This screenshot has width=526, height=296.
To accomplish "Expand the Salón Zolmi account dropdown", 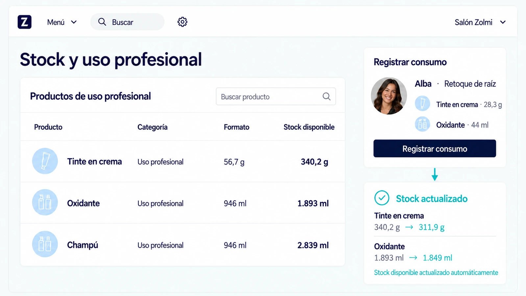I will [x=480, y=22].
